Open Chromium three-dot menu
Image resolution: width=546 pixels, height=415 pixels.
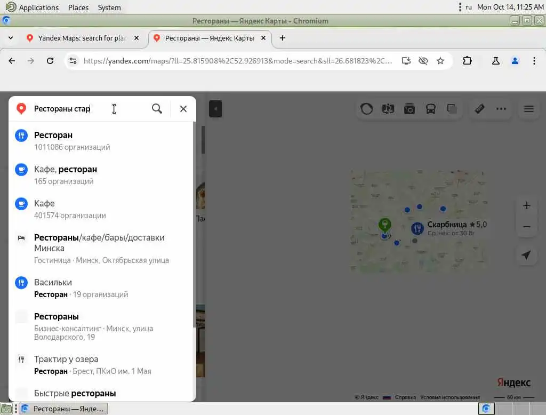534,61
